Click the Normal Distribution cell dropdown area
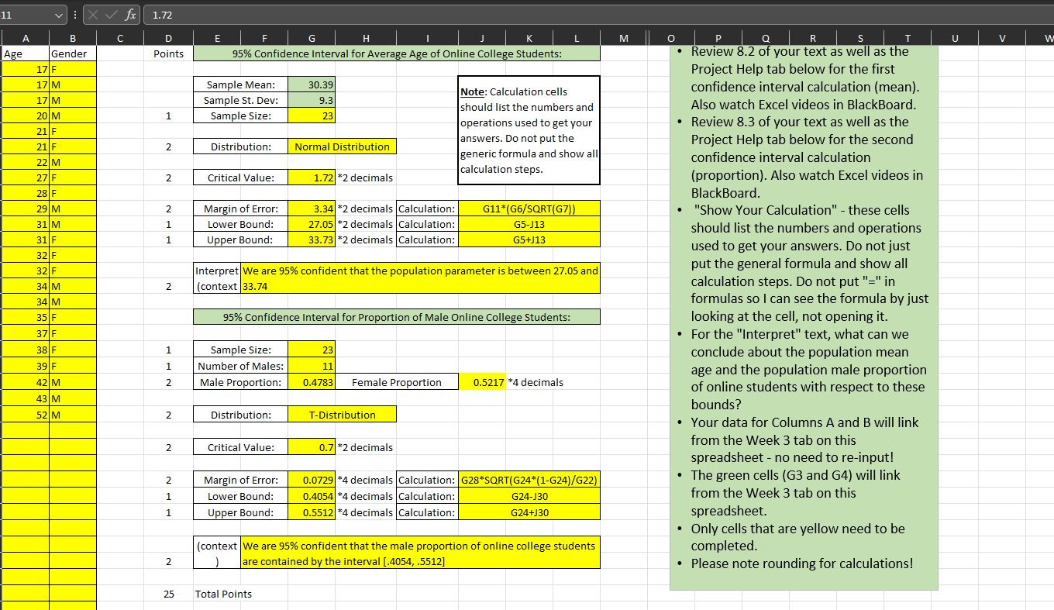 click(x=342, y=146)
